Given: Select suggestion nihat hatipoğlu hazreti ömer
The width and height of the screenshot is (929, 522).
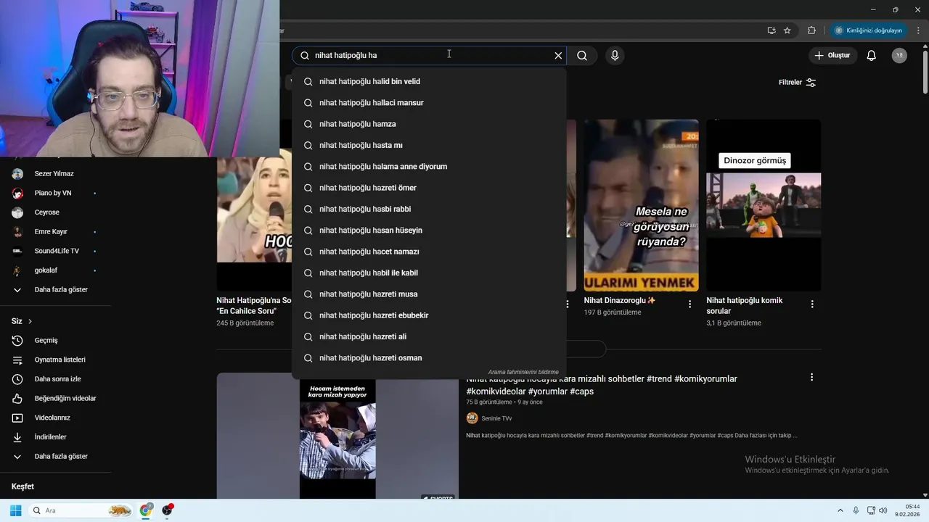Looking at the screenshot, I should [429, 188].
